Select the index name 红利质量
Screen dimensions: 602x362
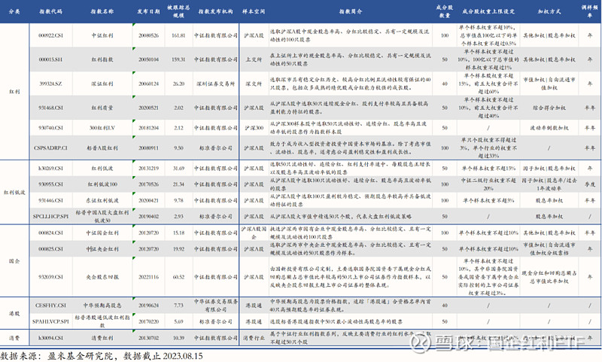102,108
